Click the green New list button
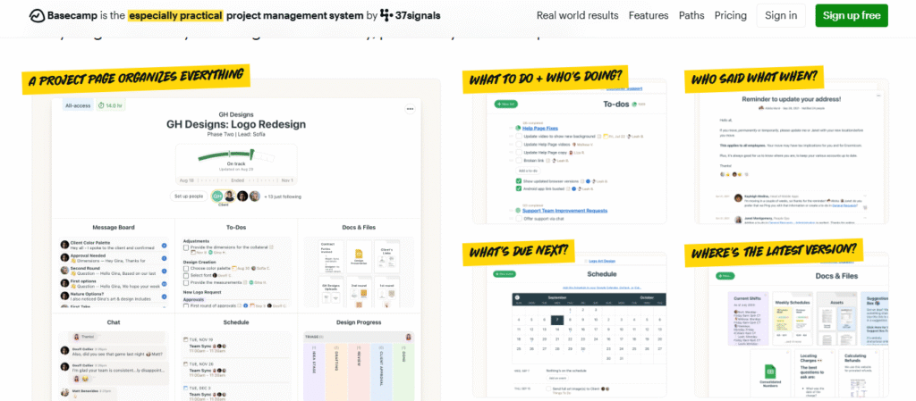Screen dimensions: 916x401 [506, 104]
